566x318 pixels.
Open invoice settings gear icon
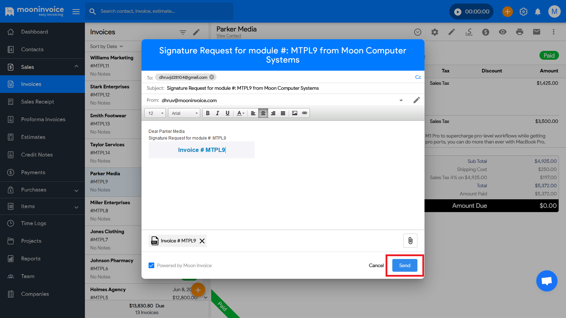pos(435,32)
